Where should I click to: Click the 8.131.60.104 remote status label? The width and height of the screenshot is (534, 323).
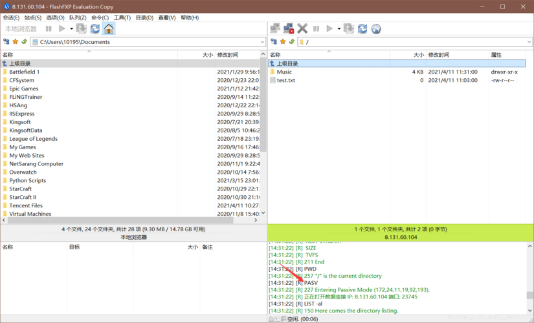pyautogui.click(x=401, y=237)
